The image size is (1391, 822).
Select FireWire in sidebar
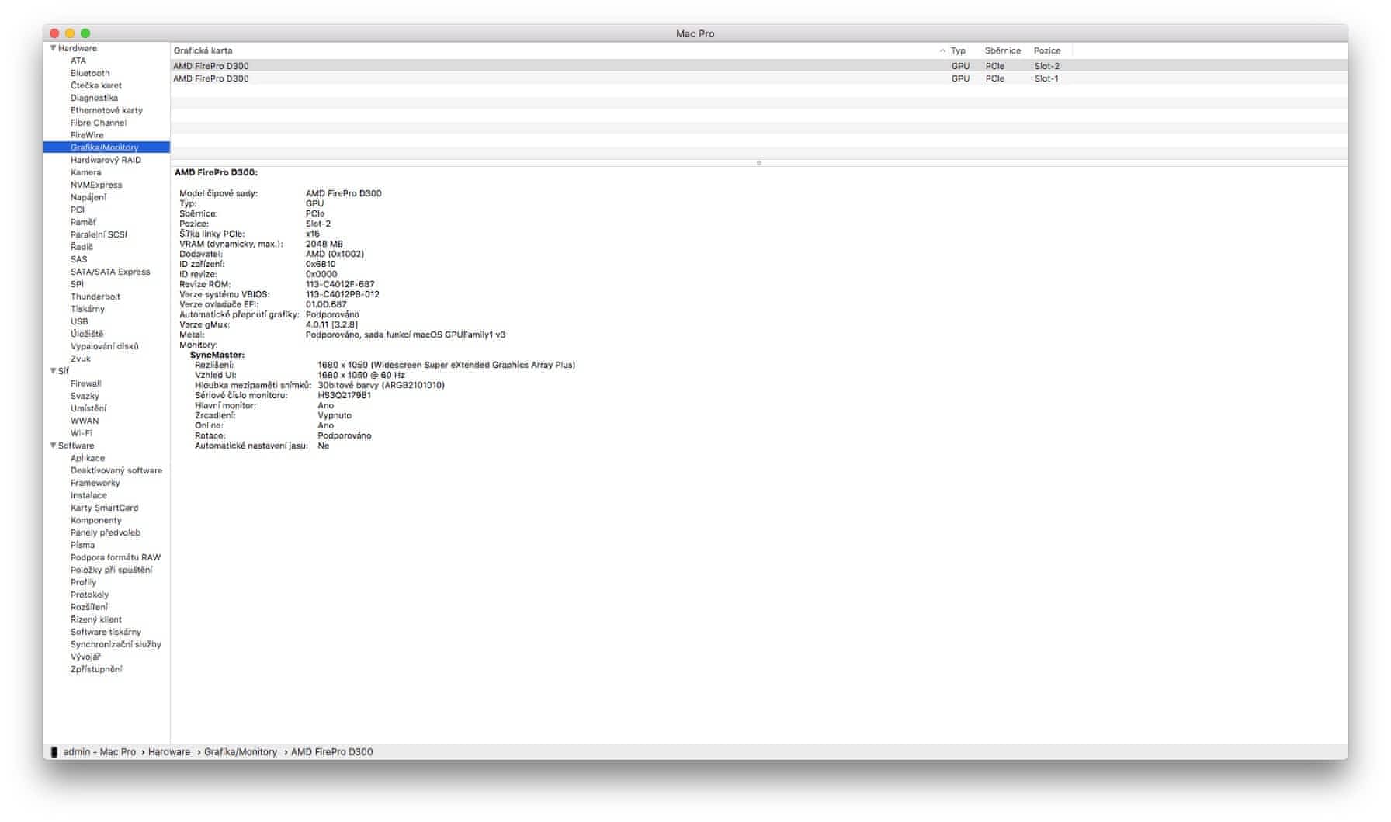coord(87,135)
